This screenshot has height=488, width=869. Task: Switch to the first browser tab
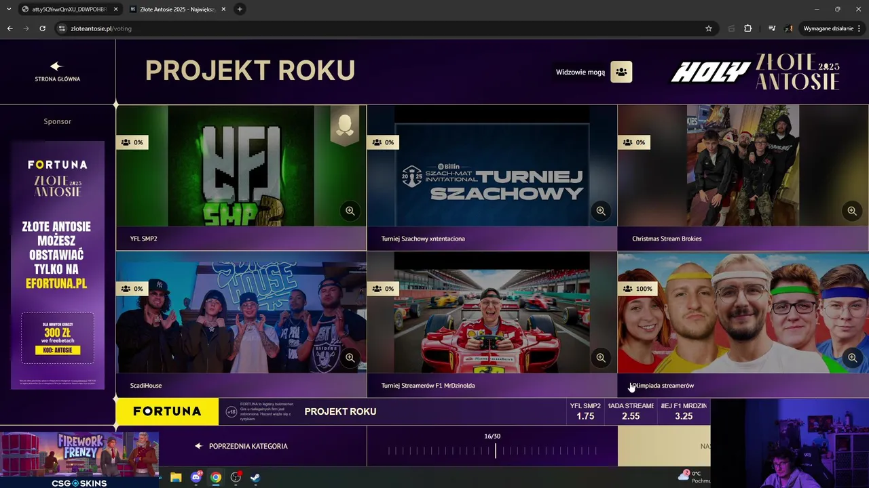pyautogui.click(x=69, y=9)
